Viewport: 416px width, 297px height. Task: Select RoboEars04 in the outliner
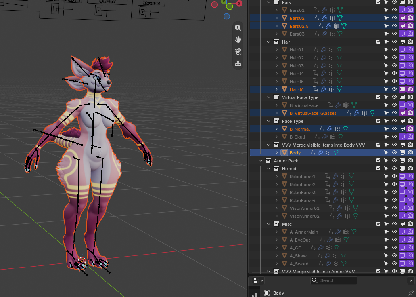[303, 200]
